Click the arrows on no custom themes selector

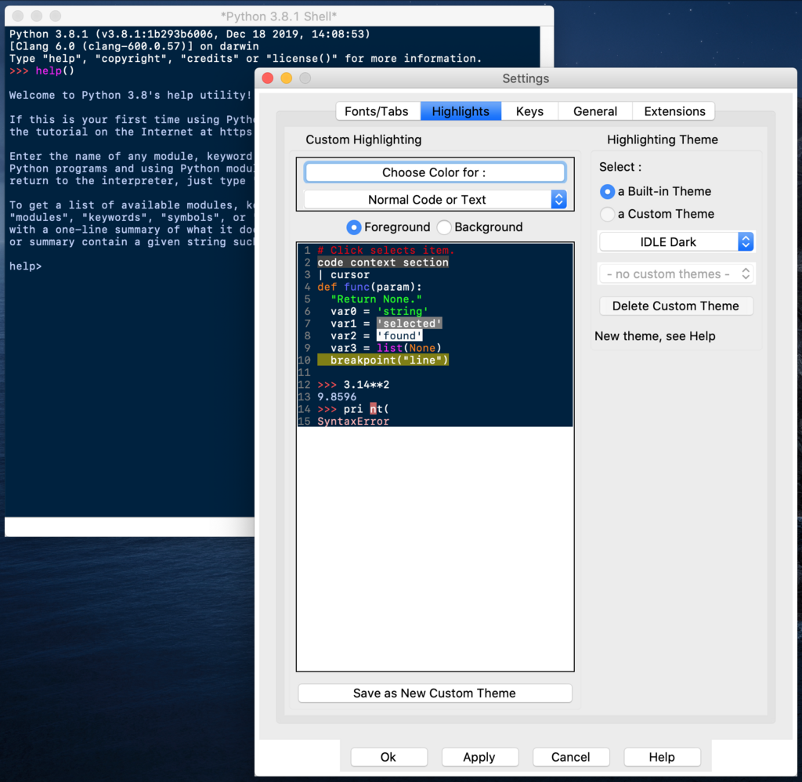point(746,273)
